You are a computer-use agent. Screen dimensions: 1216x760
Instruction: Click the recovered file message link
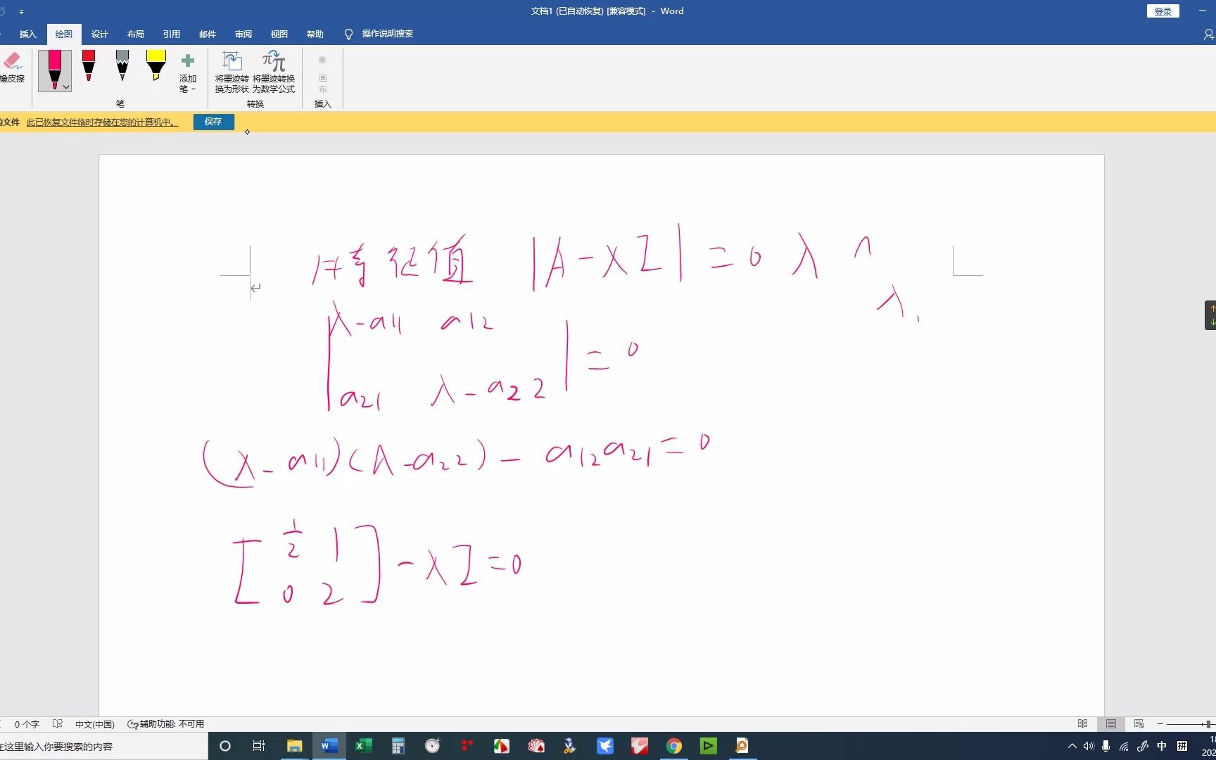(102, 122)
